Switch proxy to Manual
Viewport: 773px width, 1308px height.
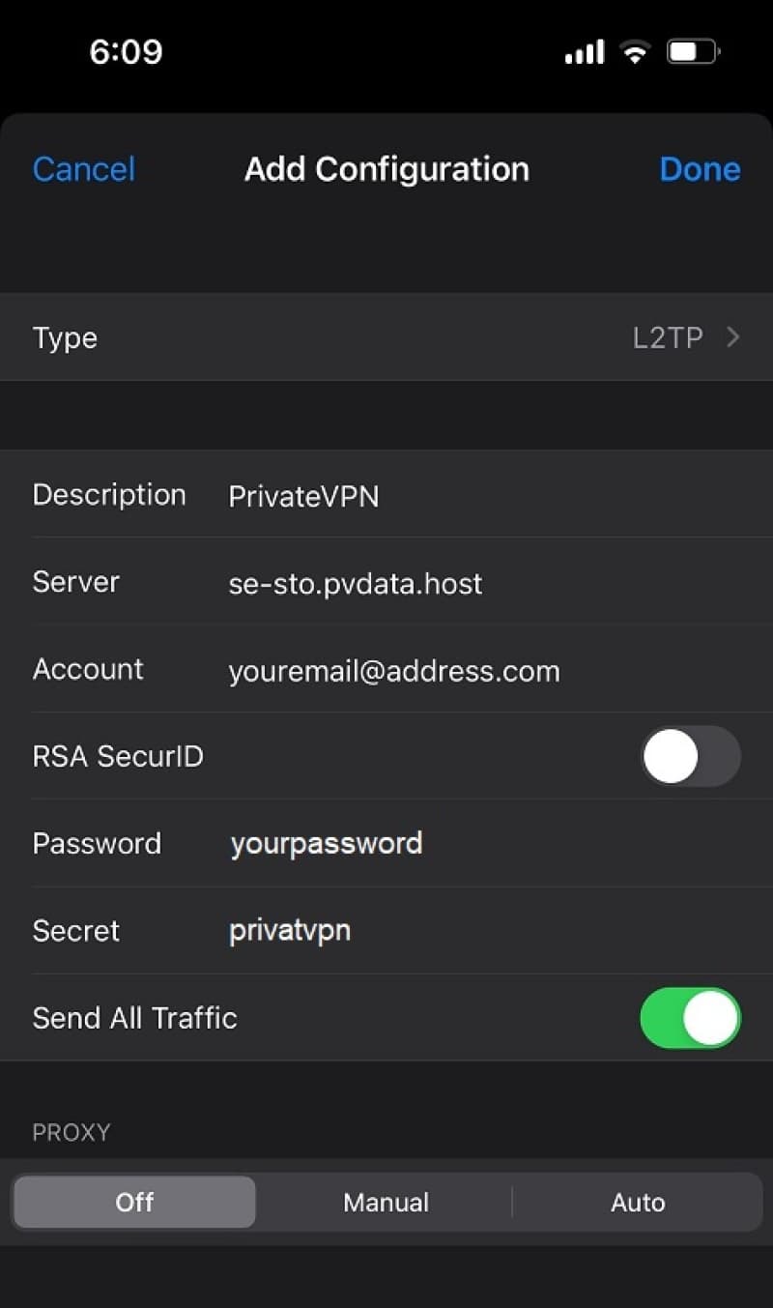(x=386, y=1203)
